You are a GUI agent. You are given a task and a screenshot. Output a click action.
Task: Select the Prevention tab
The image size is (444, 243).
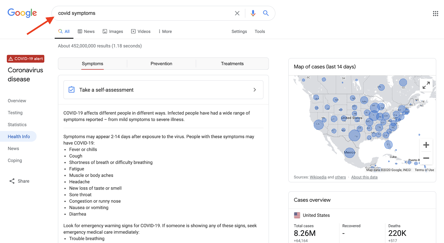161,64
